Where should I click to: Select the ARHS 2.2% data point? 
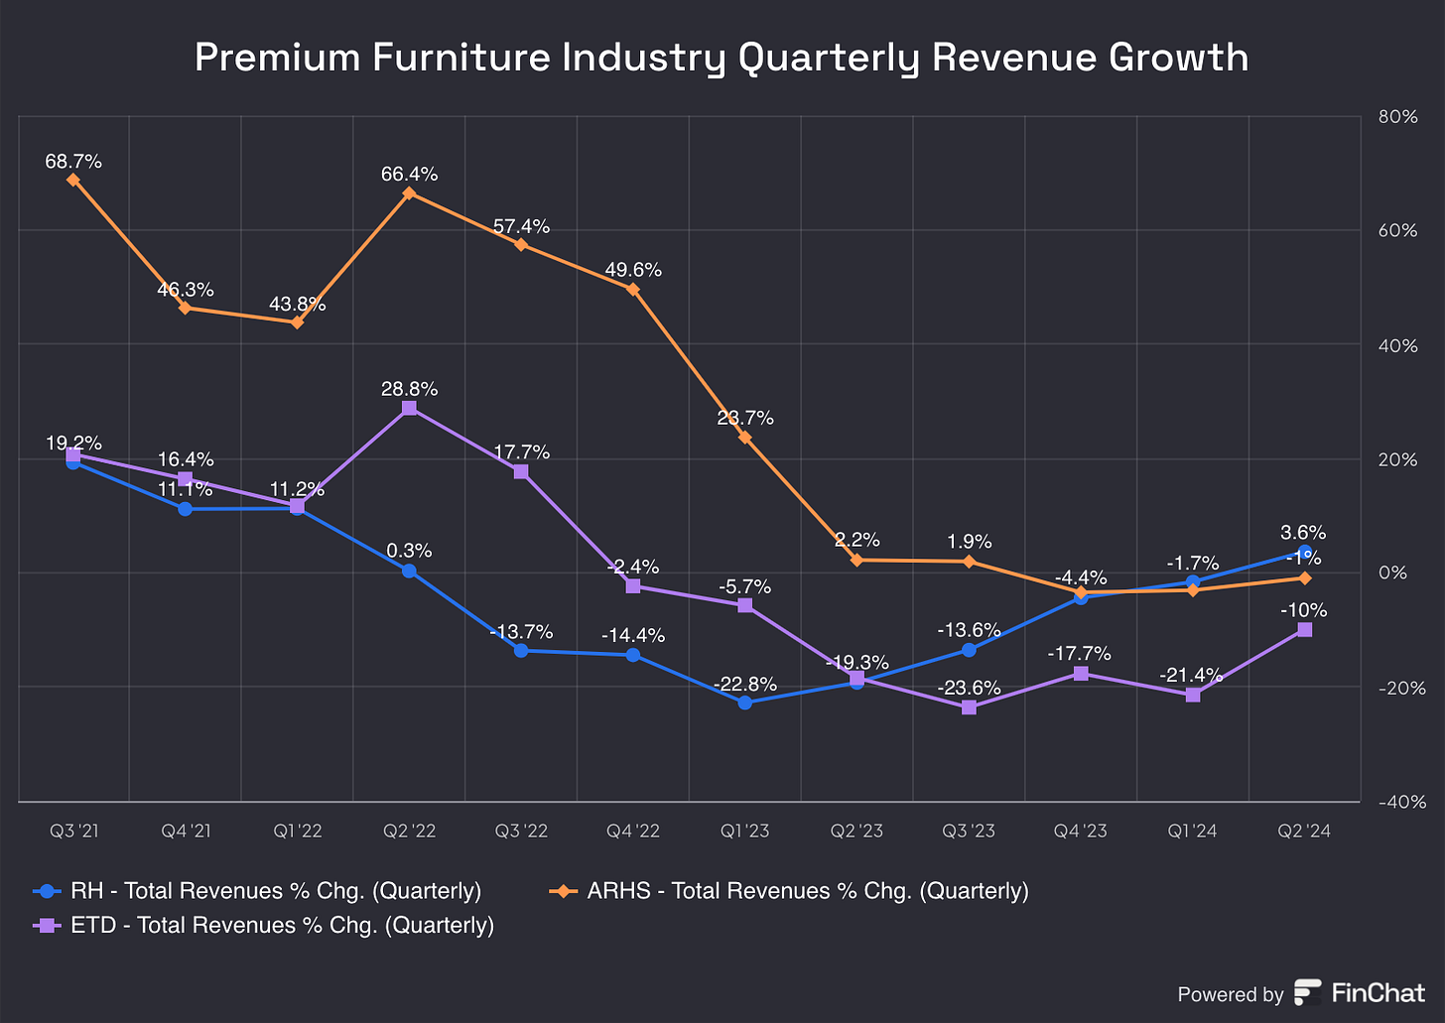(x=856, y=560)
